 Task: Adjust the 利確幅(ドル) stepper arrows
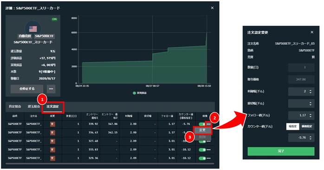(311, 91)
